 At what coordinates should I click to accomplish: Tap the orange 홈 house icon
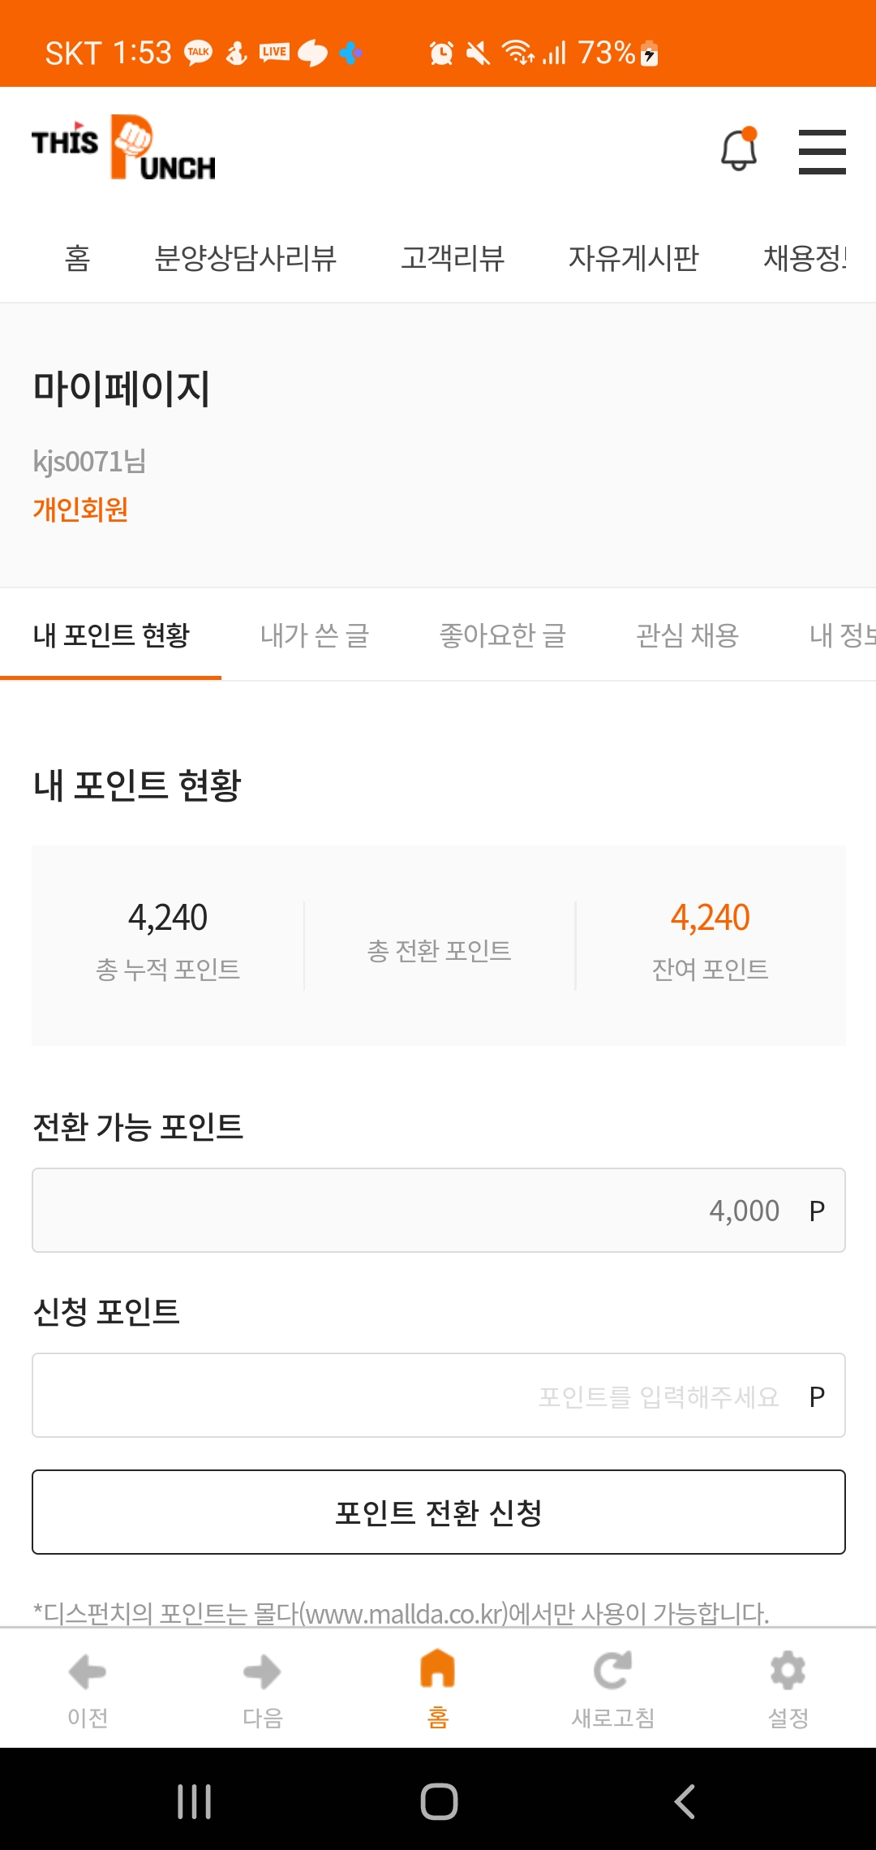point(437,1670)
